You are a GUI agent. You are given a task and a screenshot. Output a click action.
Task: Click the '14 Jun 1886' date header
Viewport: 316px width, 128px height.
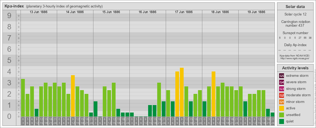[x=75, y=12]
